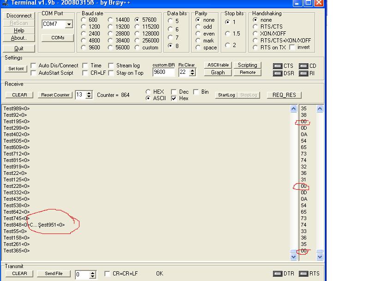Open the Scripting panel
The height and width of the screenshot is (281, 388).
(x=248, y=65)
